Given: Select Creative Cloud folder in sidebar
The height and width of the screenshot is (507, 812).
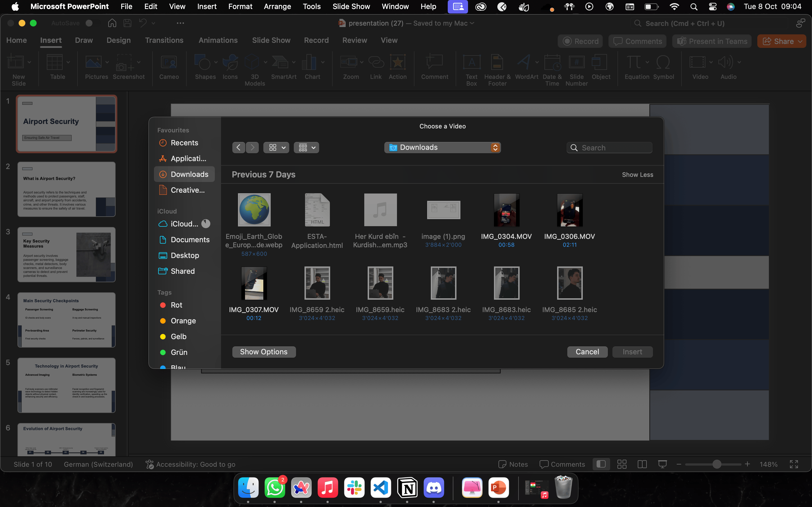Looking at the screenshot, I should tap(184, 190).
